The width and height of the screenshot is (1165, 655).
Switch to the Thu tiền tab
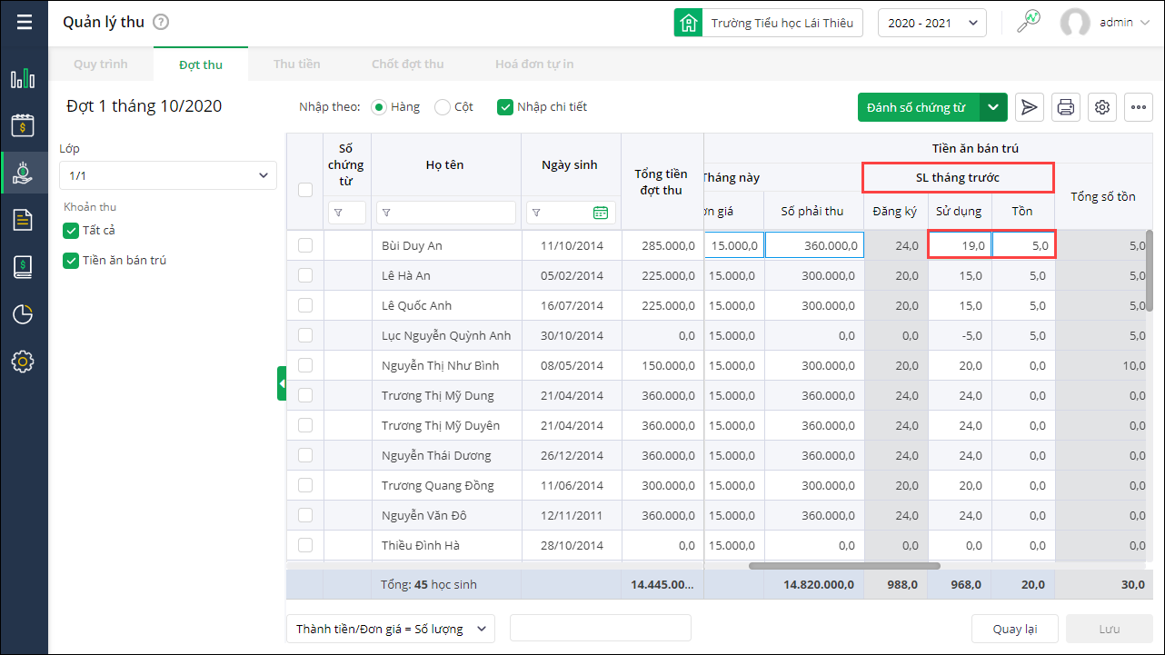point(296,65)
